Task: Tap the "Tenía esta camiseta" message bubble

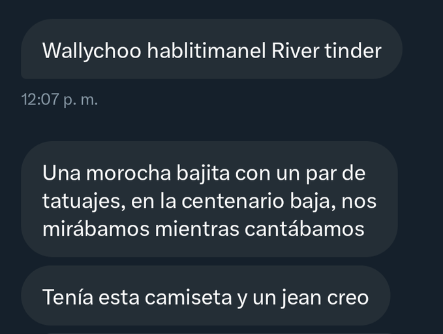Action: [206, 295]
